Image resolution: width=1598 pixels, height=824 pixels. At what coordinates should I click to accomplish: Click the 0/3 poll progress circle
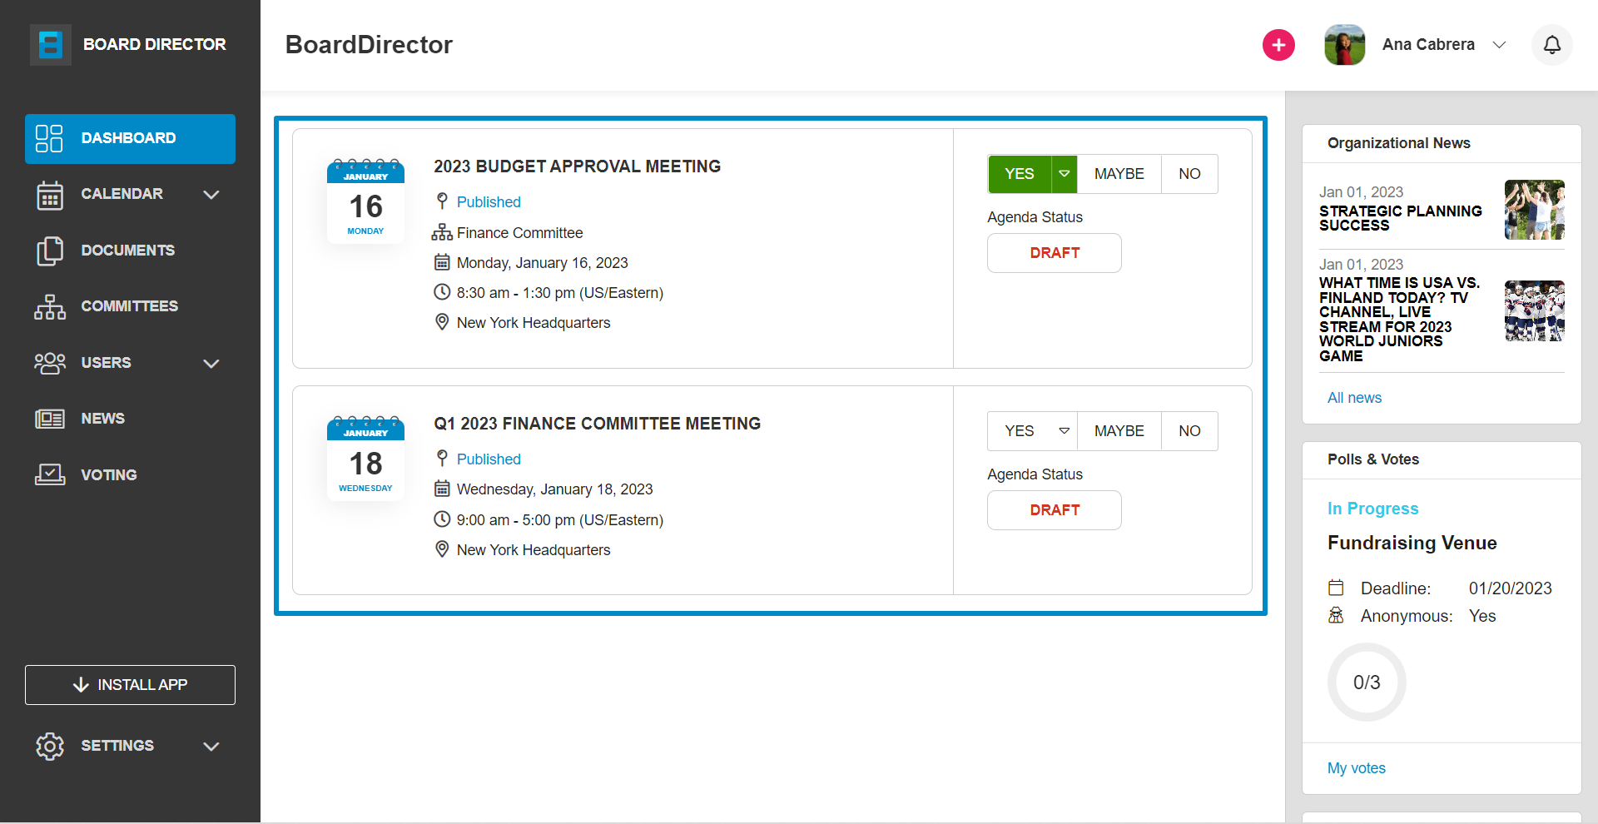(x=1367, y=683)
